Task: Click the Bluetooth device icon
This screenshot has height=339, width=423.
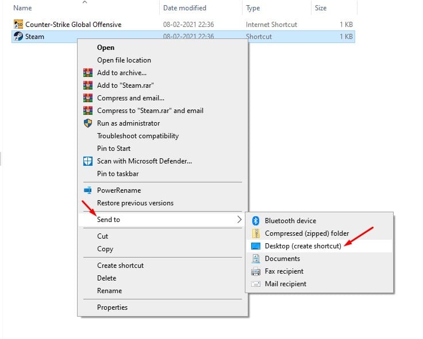Action: point(256,221)
